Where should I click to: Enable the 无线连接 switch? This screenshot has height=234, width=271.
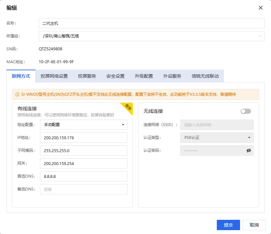click(x=246, y=111)
